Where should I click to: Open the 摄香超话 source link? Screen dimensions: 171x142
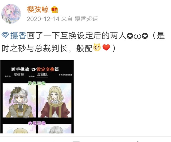click(x=86, y=19)
